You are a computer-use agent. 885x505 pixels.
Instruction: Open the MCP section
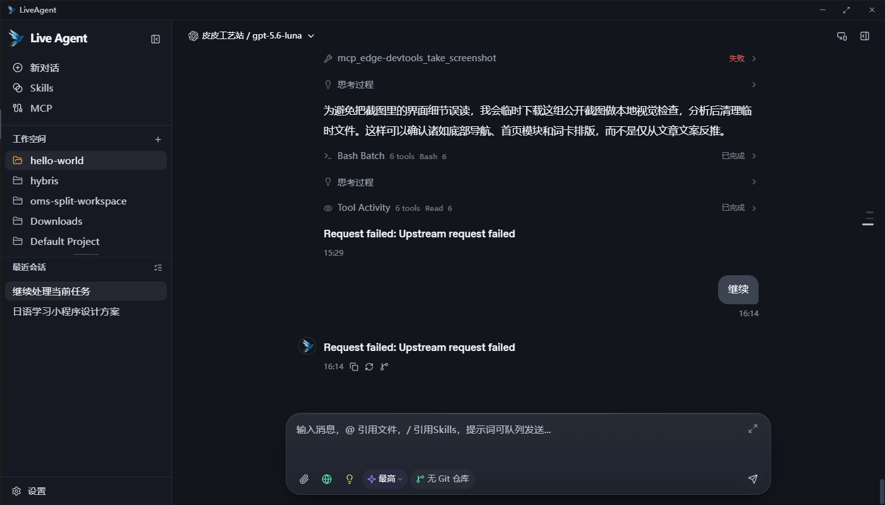[41, 109]
